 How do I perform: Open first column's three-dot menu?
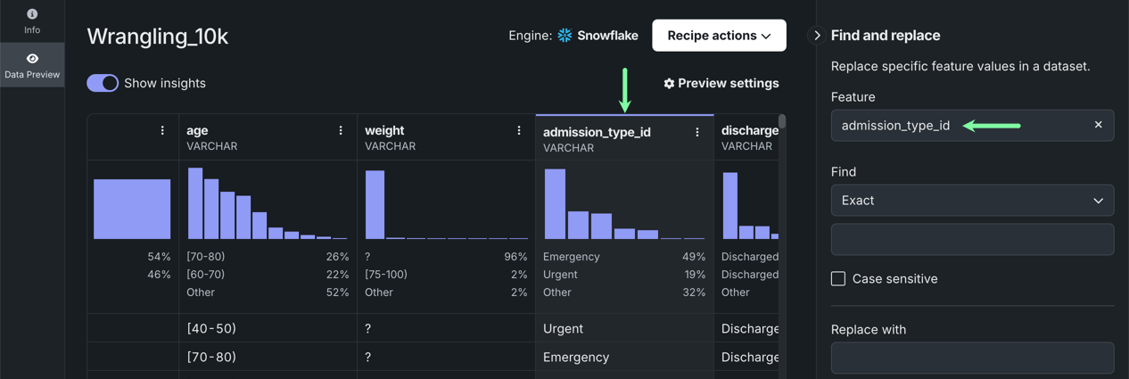[162, 130]
